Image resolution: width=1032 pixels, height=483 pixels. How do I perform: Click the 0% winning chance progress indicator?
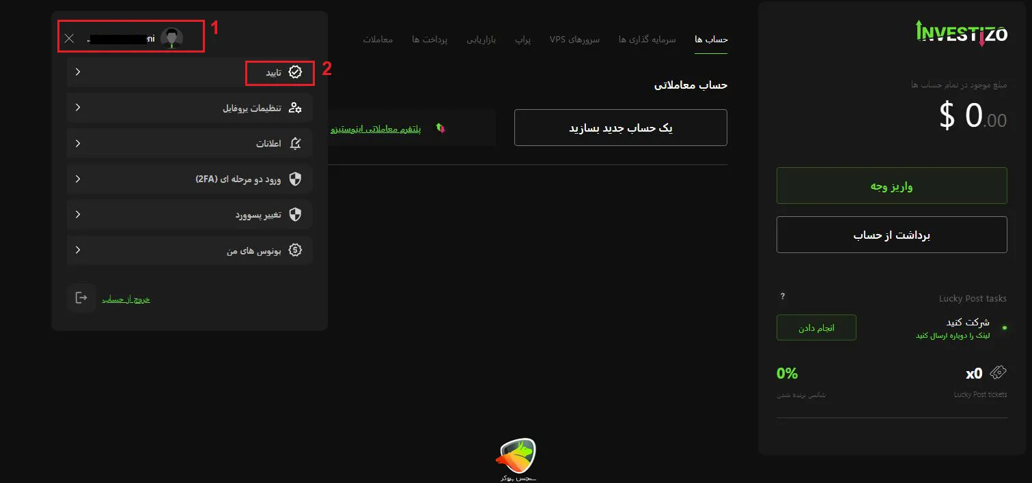[787, 373]
